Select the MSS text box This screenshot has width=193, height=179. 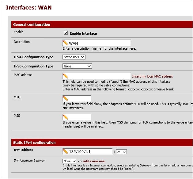click(x=79, y=117)
